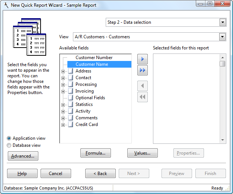Select Customer Number in available fields
Viewport: 233px width, 194px height.
point(94,58)
